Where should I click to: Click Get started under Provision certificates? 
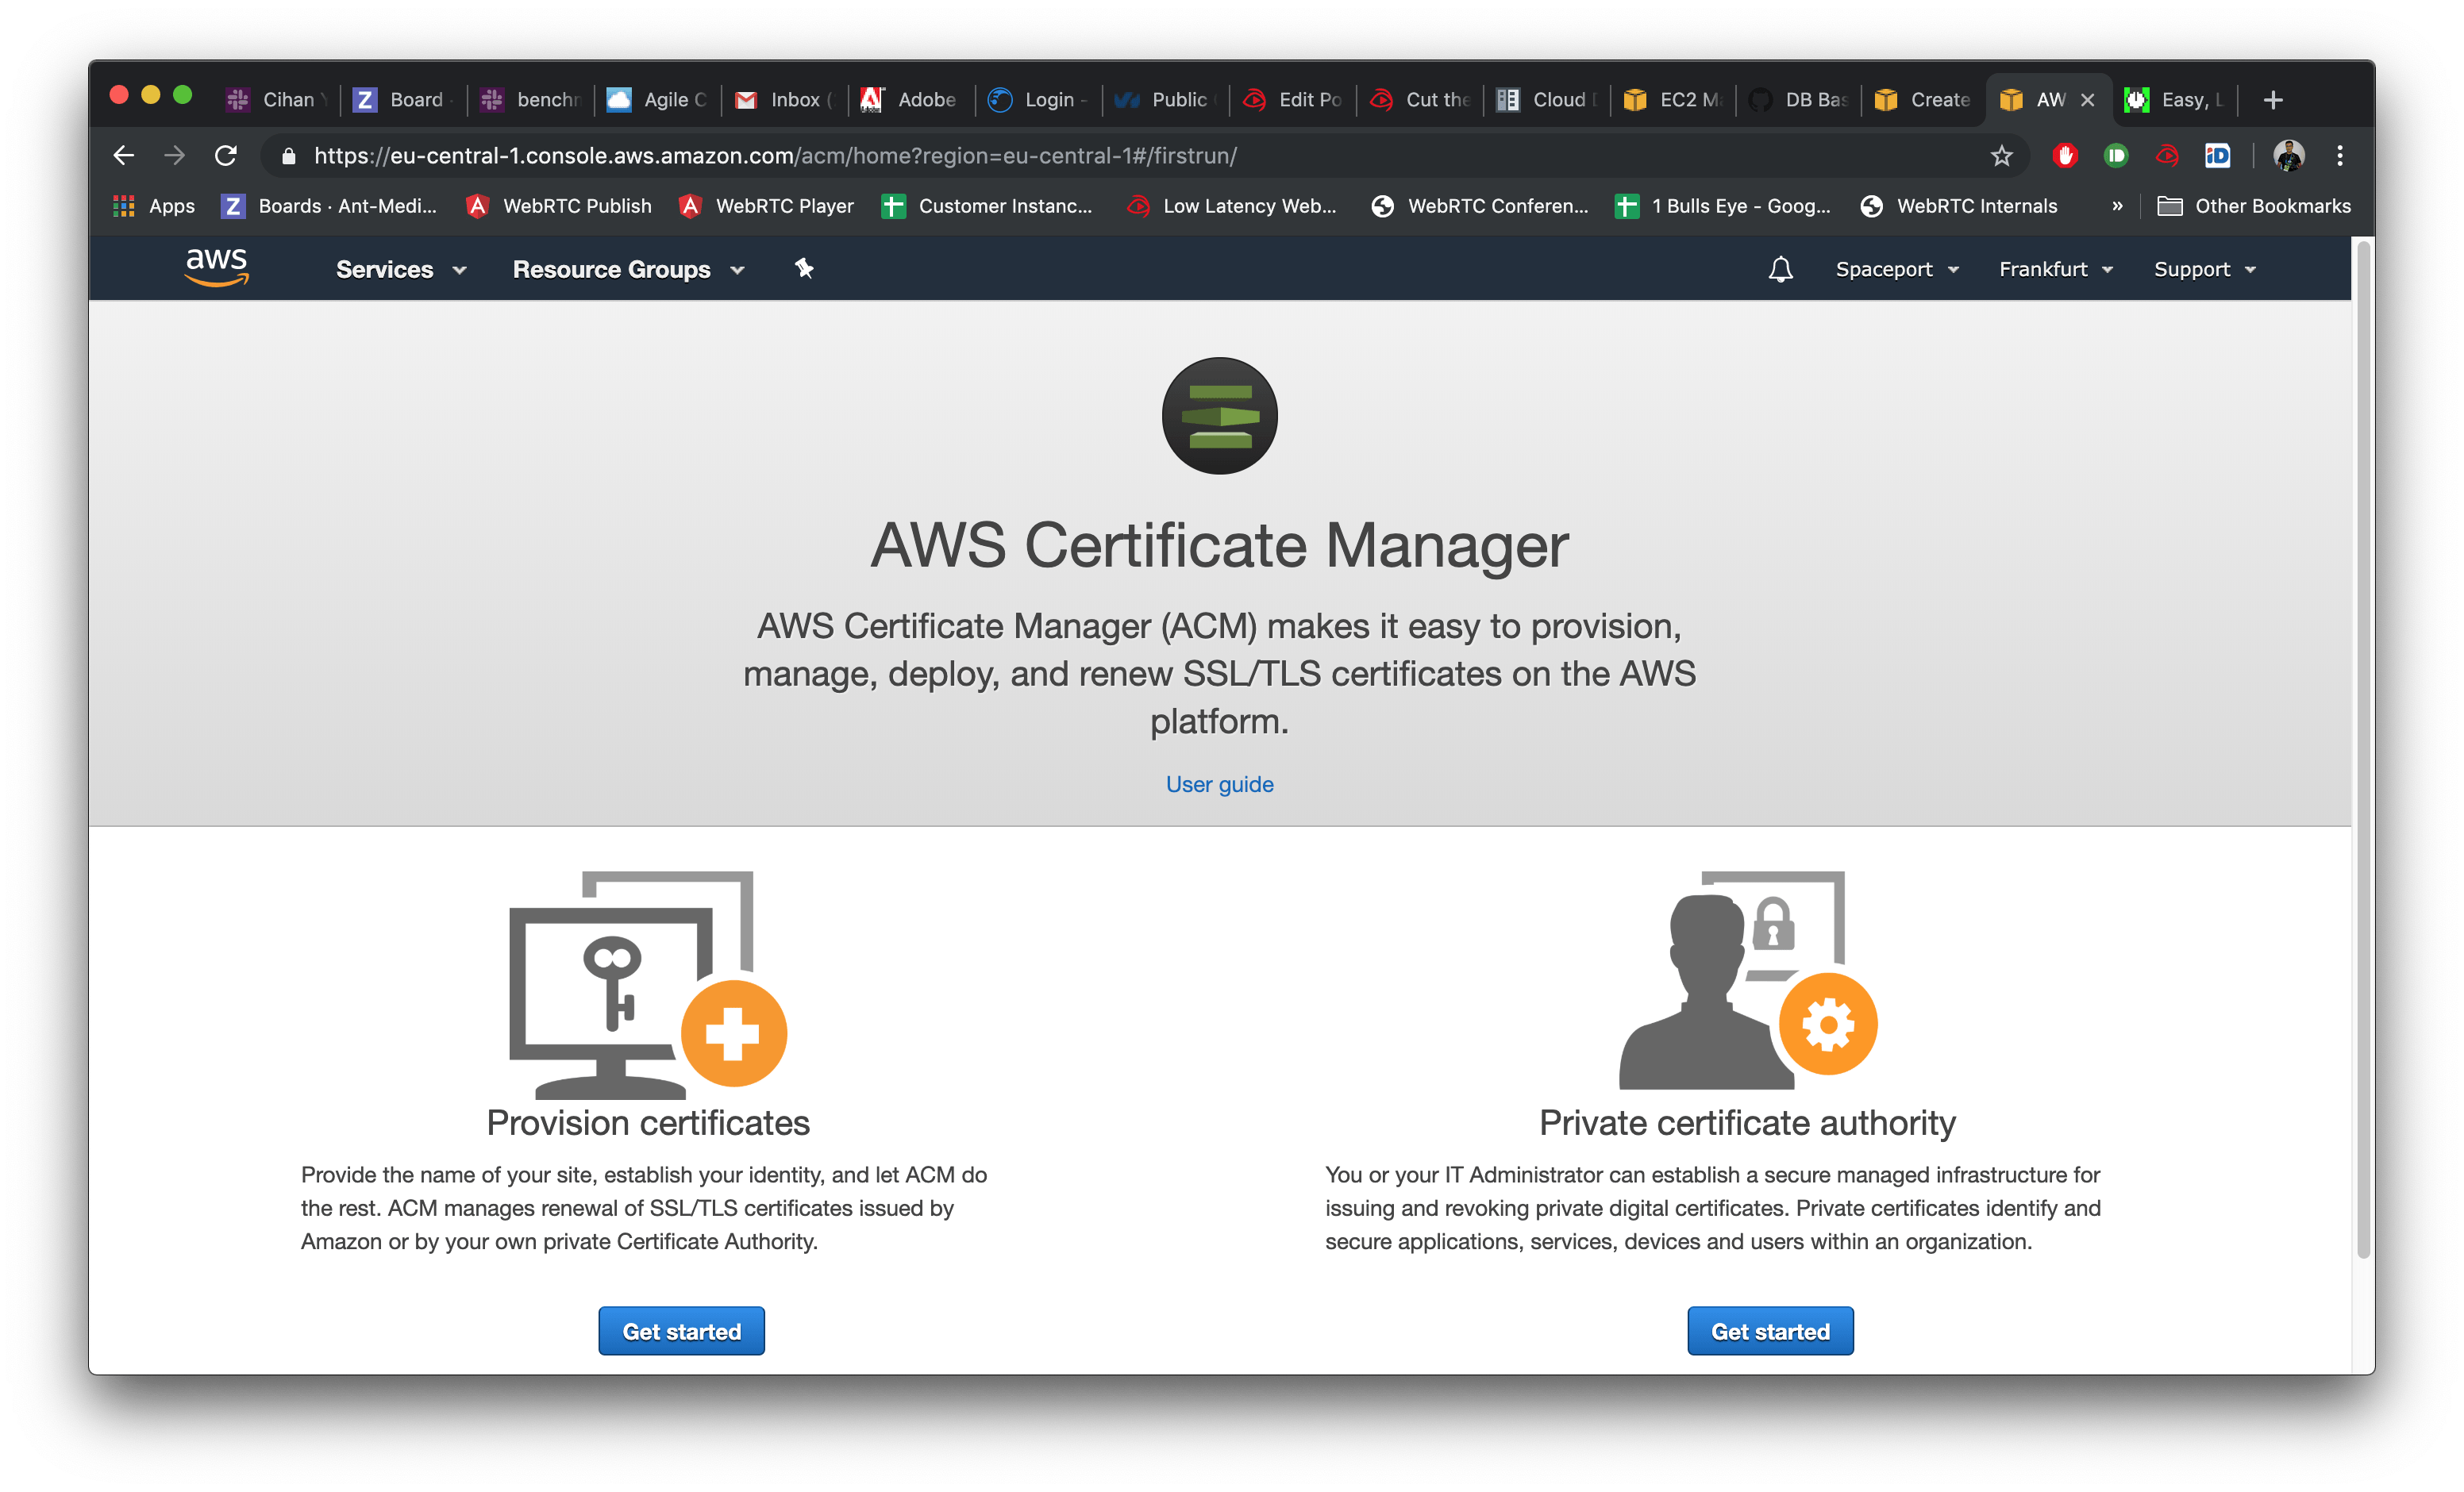click(681, 1331)
